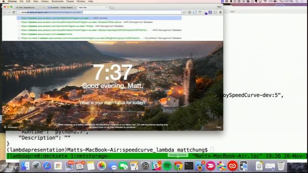The width and height of the screenshot is (308, 173).
Task: Open the History menu
Action: pos(45,1)
